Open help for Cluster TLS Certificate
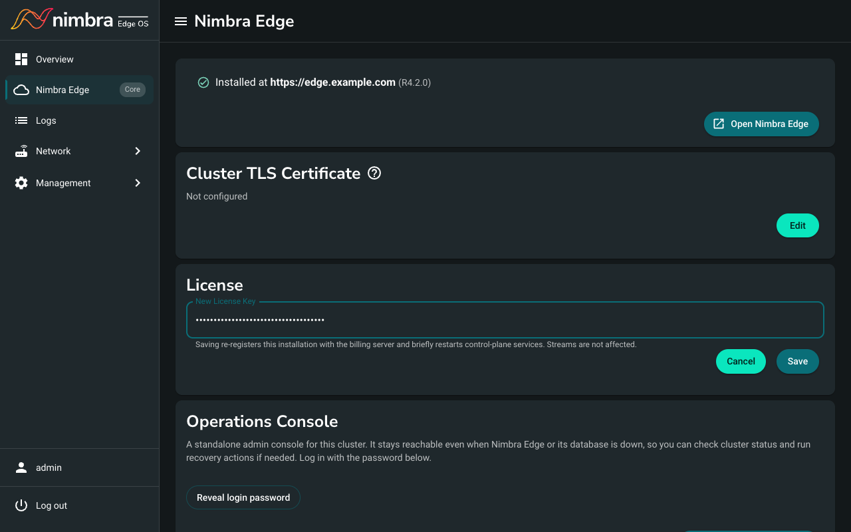Viewport: 851px width, 532px height. pos(375,174)
